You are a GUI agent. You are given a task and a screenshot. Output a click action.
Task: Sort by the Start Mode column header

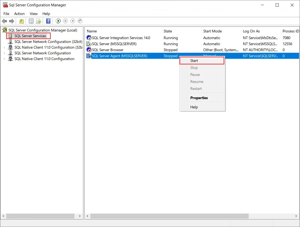pos(221,31)
